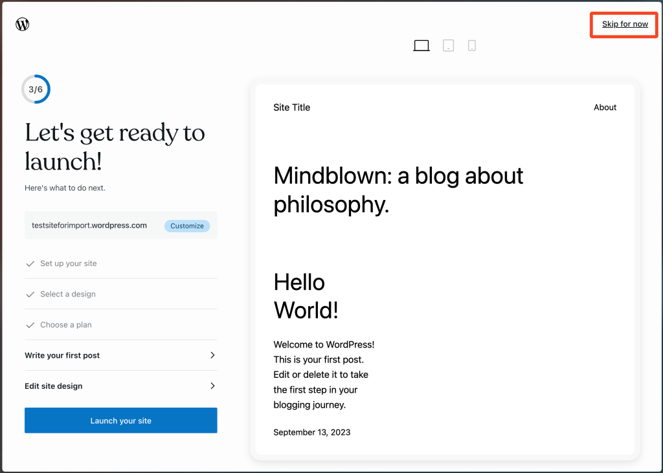Switch to tablet preview icon
The image size is (663, 473).
point(448,46)
